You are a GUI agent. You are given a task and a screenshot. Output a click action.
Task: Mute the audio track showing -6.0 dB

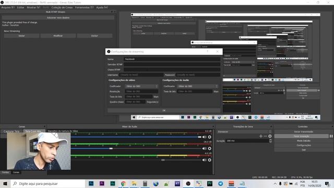coord(204,160)
